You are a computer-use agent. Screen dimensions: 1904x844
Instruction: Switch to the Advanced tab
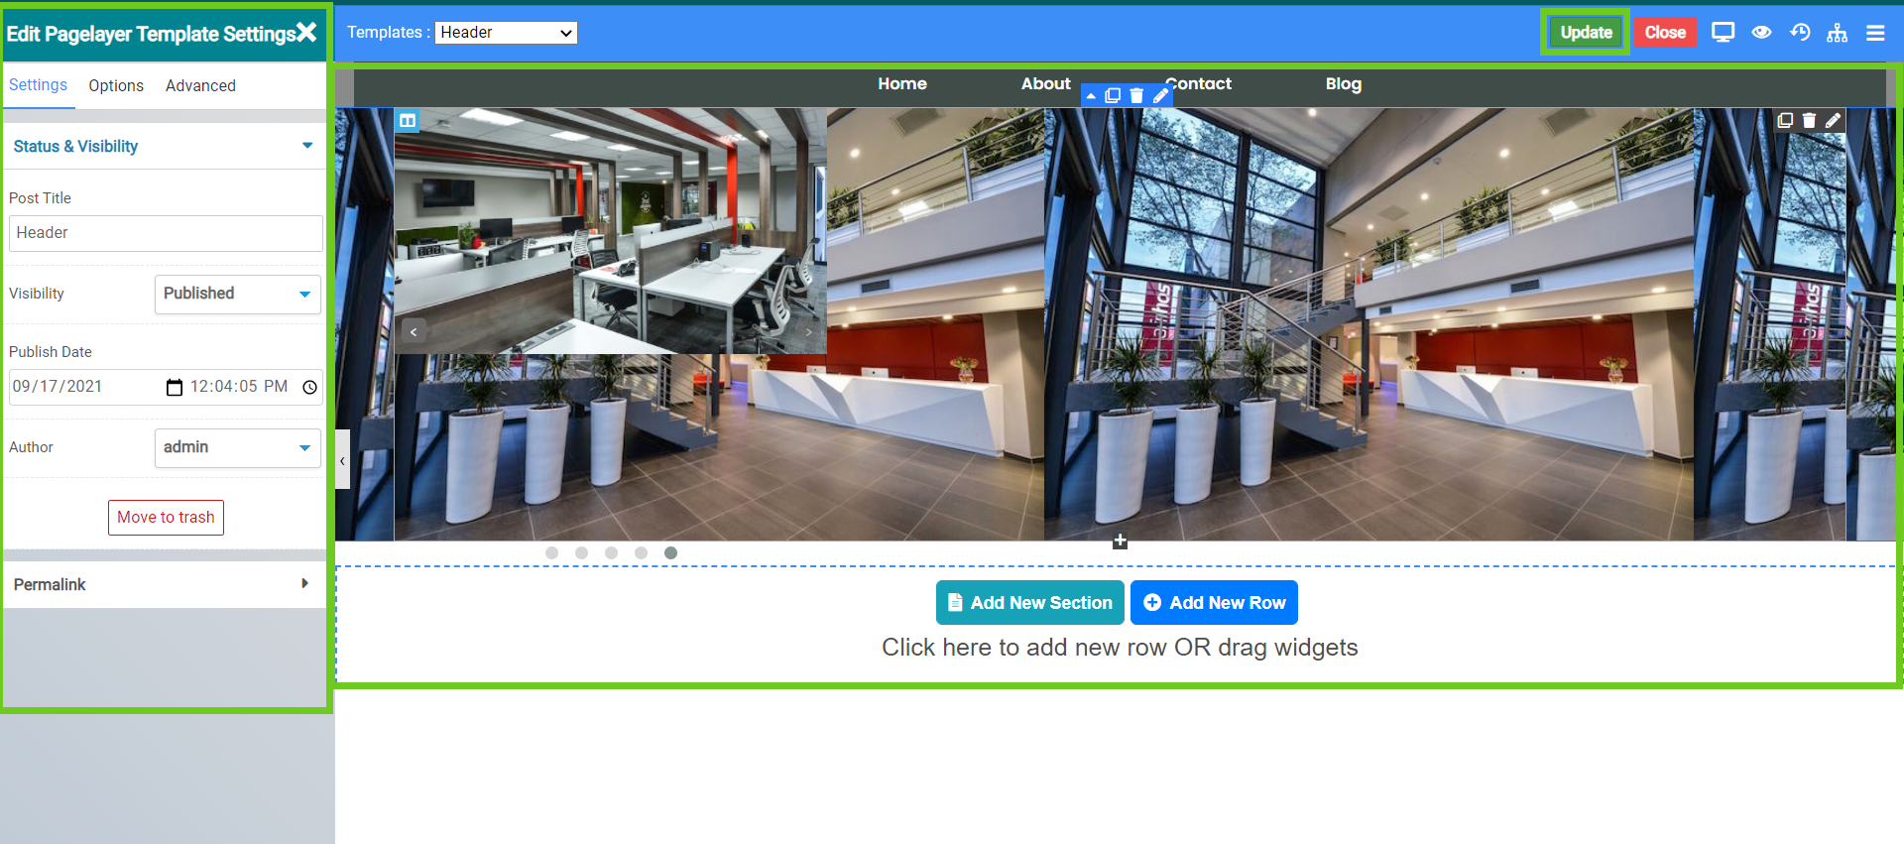200,86
